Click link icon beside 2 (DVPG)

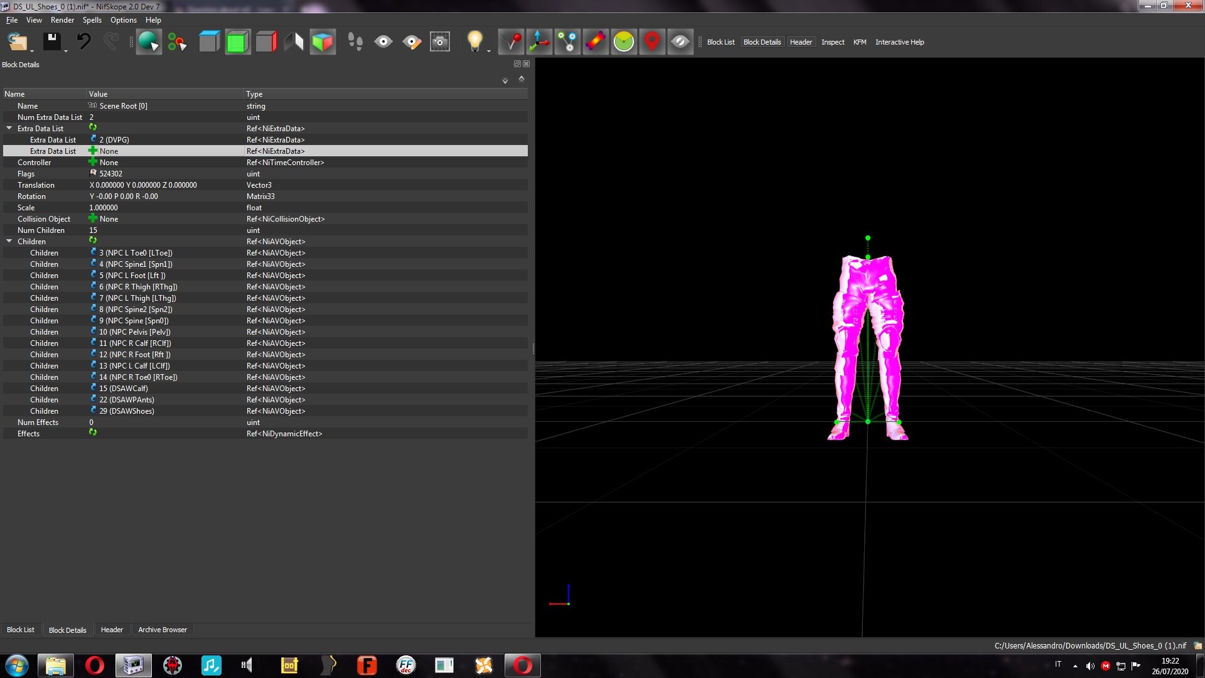(x=93, y=139)
